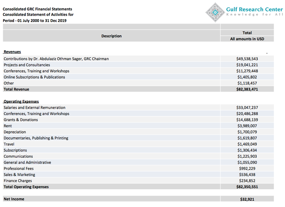Click the Dr. Abdulaziz Othman Sager contributions row

point(56,59)
